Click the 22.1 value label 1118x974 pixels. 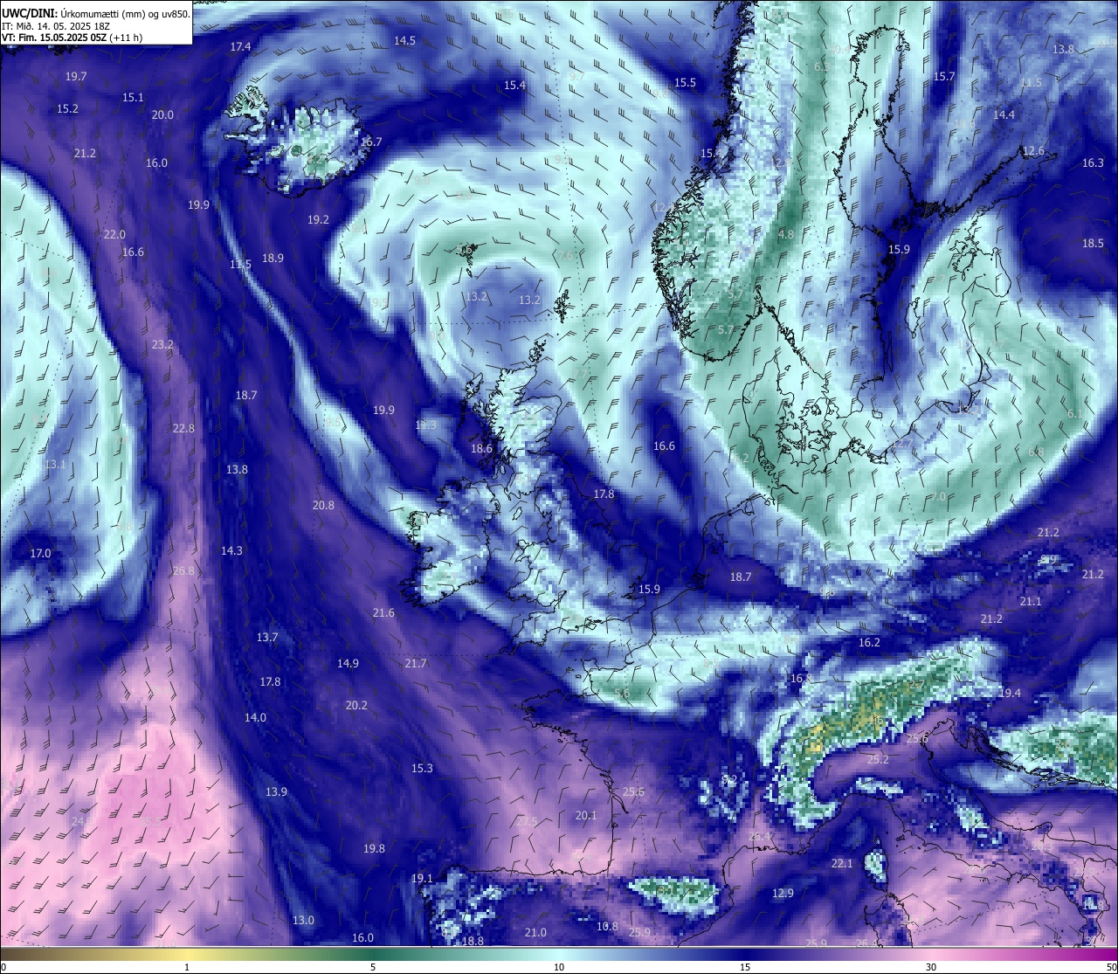841,864
